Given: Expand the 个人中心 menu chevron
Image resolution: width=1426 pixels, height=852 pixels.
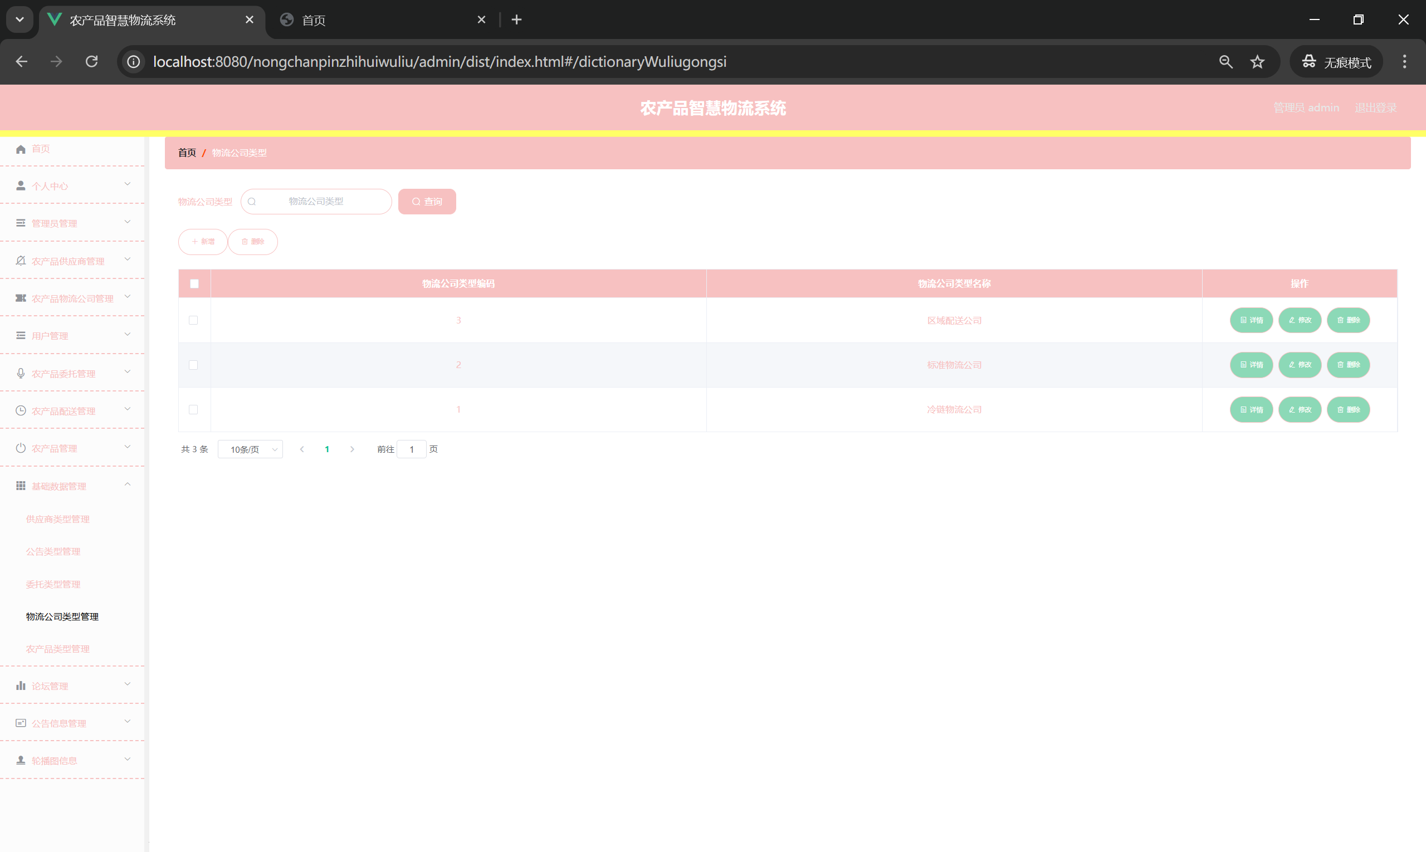Looking at the screenshot, I should click(128, 185).
